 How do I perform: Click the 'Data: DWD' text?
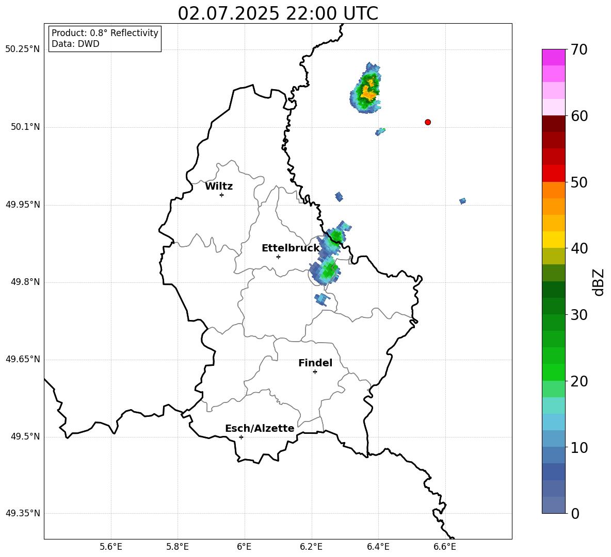[x=75, y=44]
